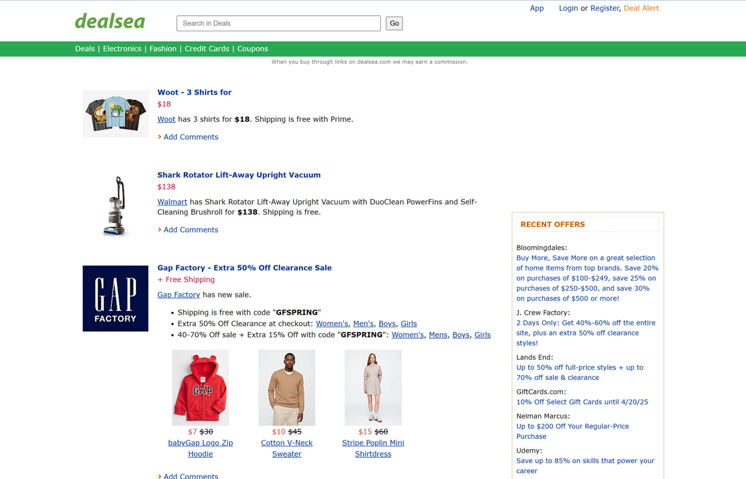Open Women's clearance link in Extra 50% line

[x=332, y=323]
